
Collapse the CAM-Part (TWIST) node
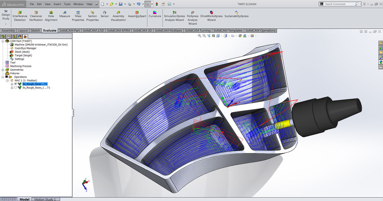pyautogui.click(x=3, y=41)
